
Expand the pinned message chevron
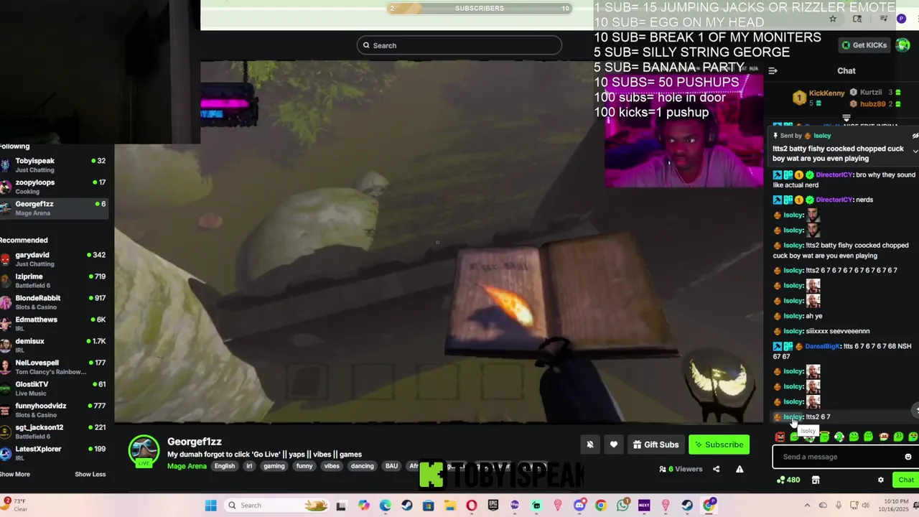[x=915, y=151]
